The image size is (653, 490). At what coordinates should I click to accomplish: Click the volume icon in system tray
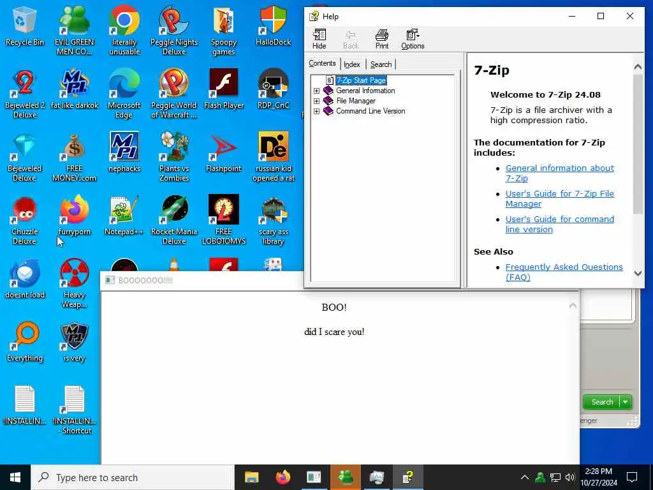coord(570,477)
